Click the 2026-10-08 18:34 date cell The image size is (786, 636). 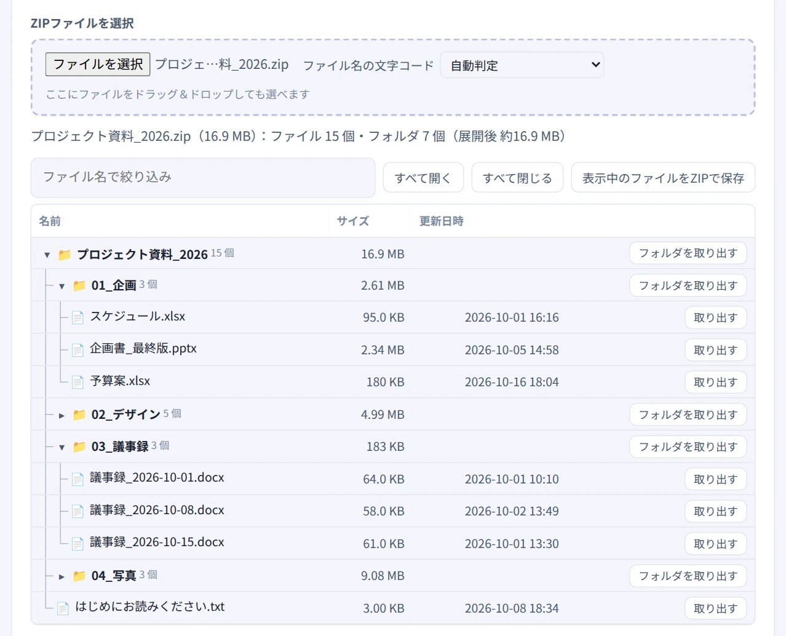512,608
